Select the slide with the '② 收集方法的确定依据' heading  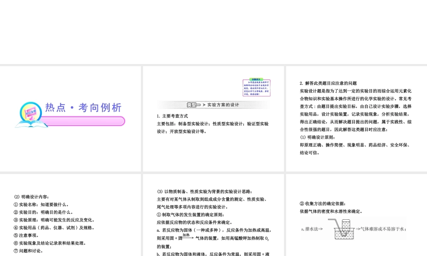[x=357, y=215]
